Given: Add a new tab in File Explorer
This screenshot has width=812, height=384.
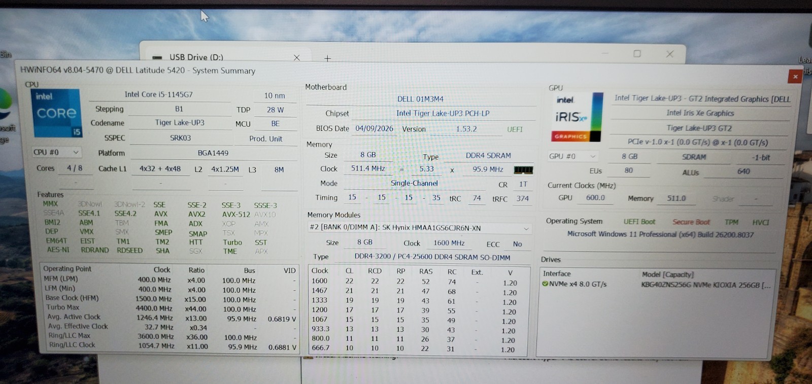Looking at the screenshot, I should 328,58.
